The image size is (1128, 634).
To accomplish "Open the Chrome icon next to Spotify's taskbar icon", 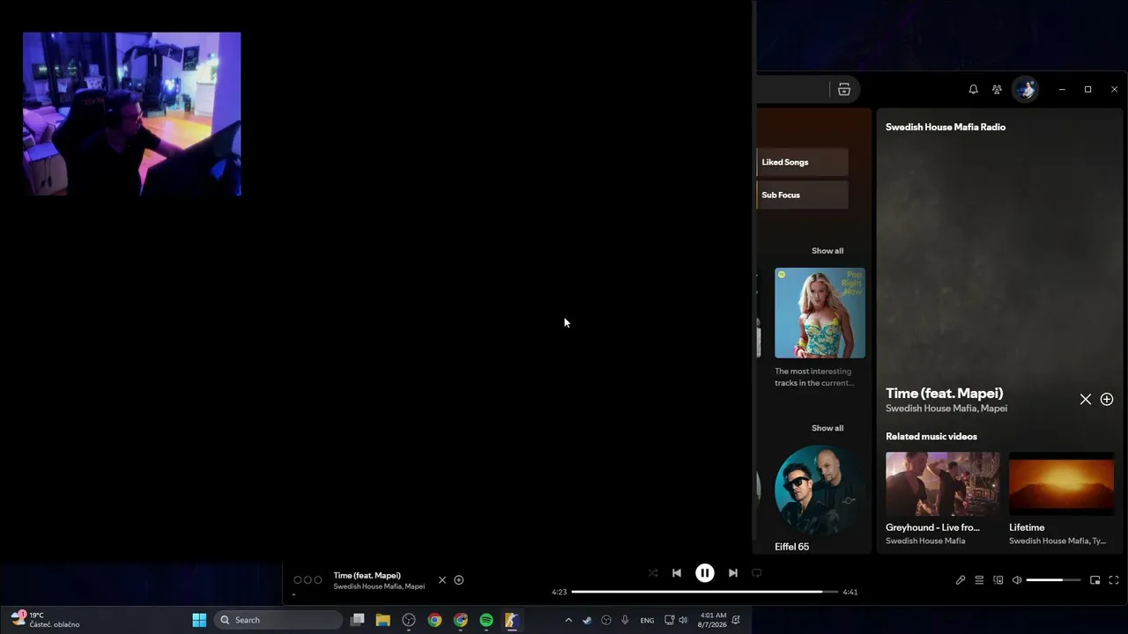I will tap(460, 620).
